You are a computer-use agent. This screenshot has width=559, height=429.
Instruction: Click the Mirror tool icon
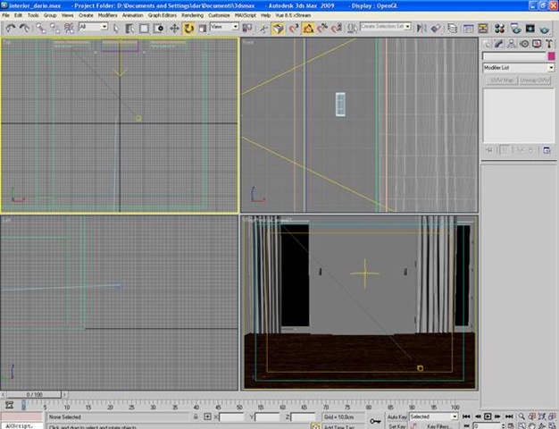pos(421,29)
